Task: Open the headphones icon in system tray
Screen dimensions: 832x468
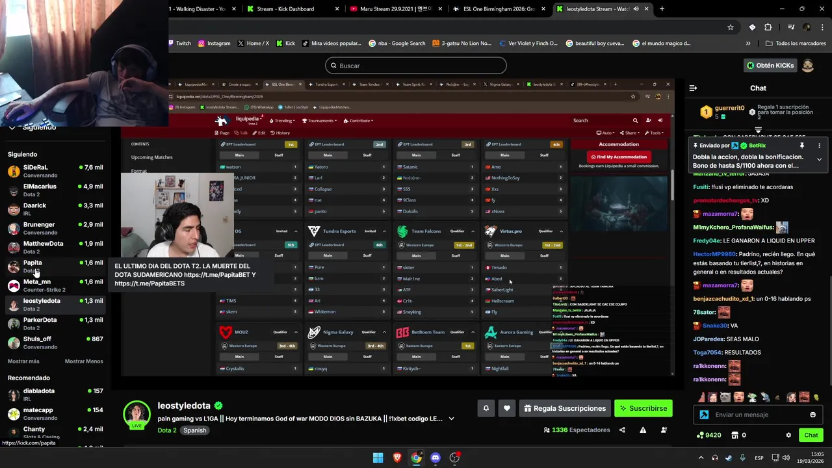Action: tap(715, 458)
